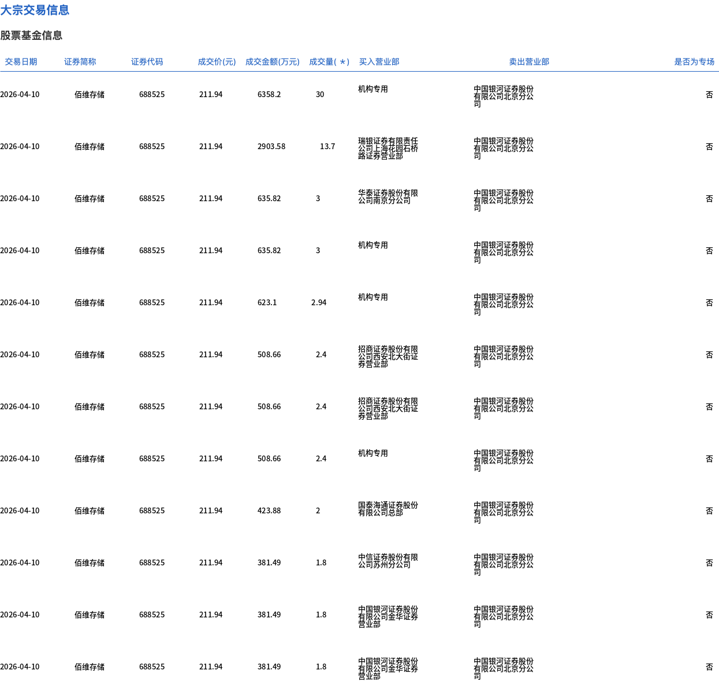Screen dimensions: 719x696
Task: Click seller 中国银河证券 in the 中信证券苏州 row
Action: (504, 564)
